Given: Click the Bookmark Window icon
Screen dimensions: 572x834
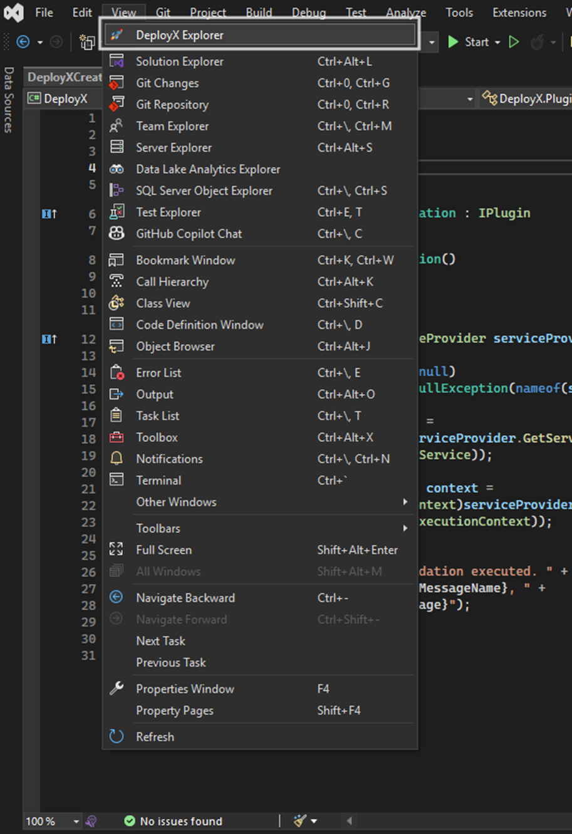Looking at the screenshot, I should tap(117, 260).
